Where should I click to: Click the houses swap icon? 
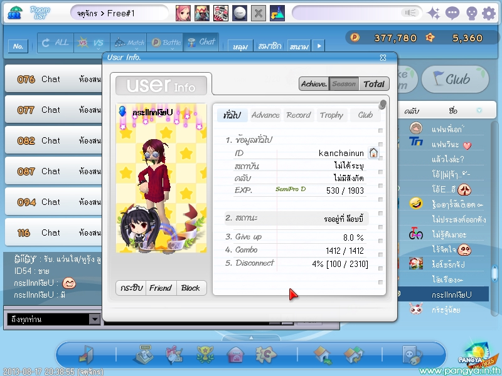tap(354, 355)
